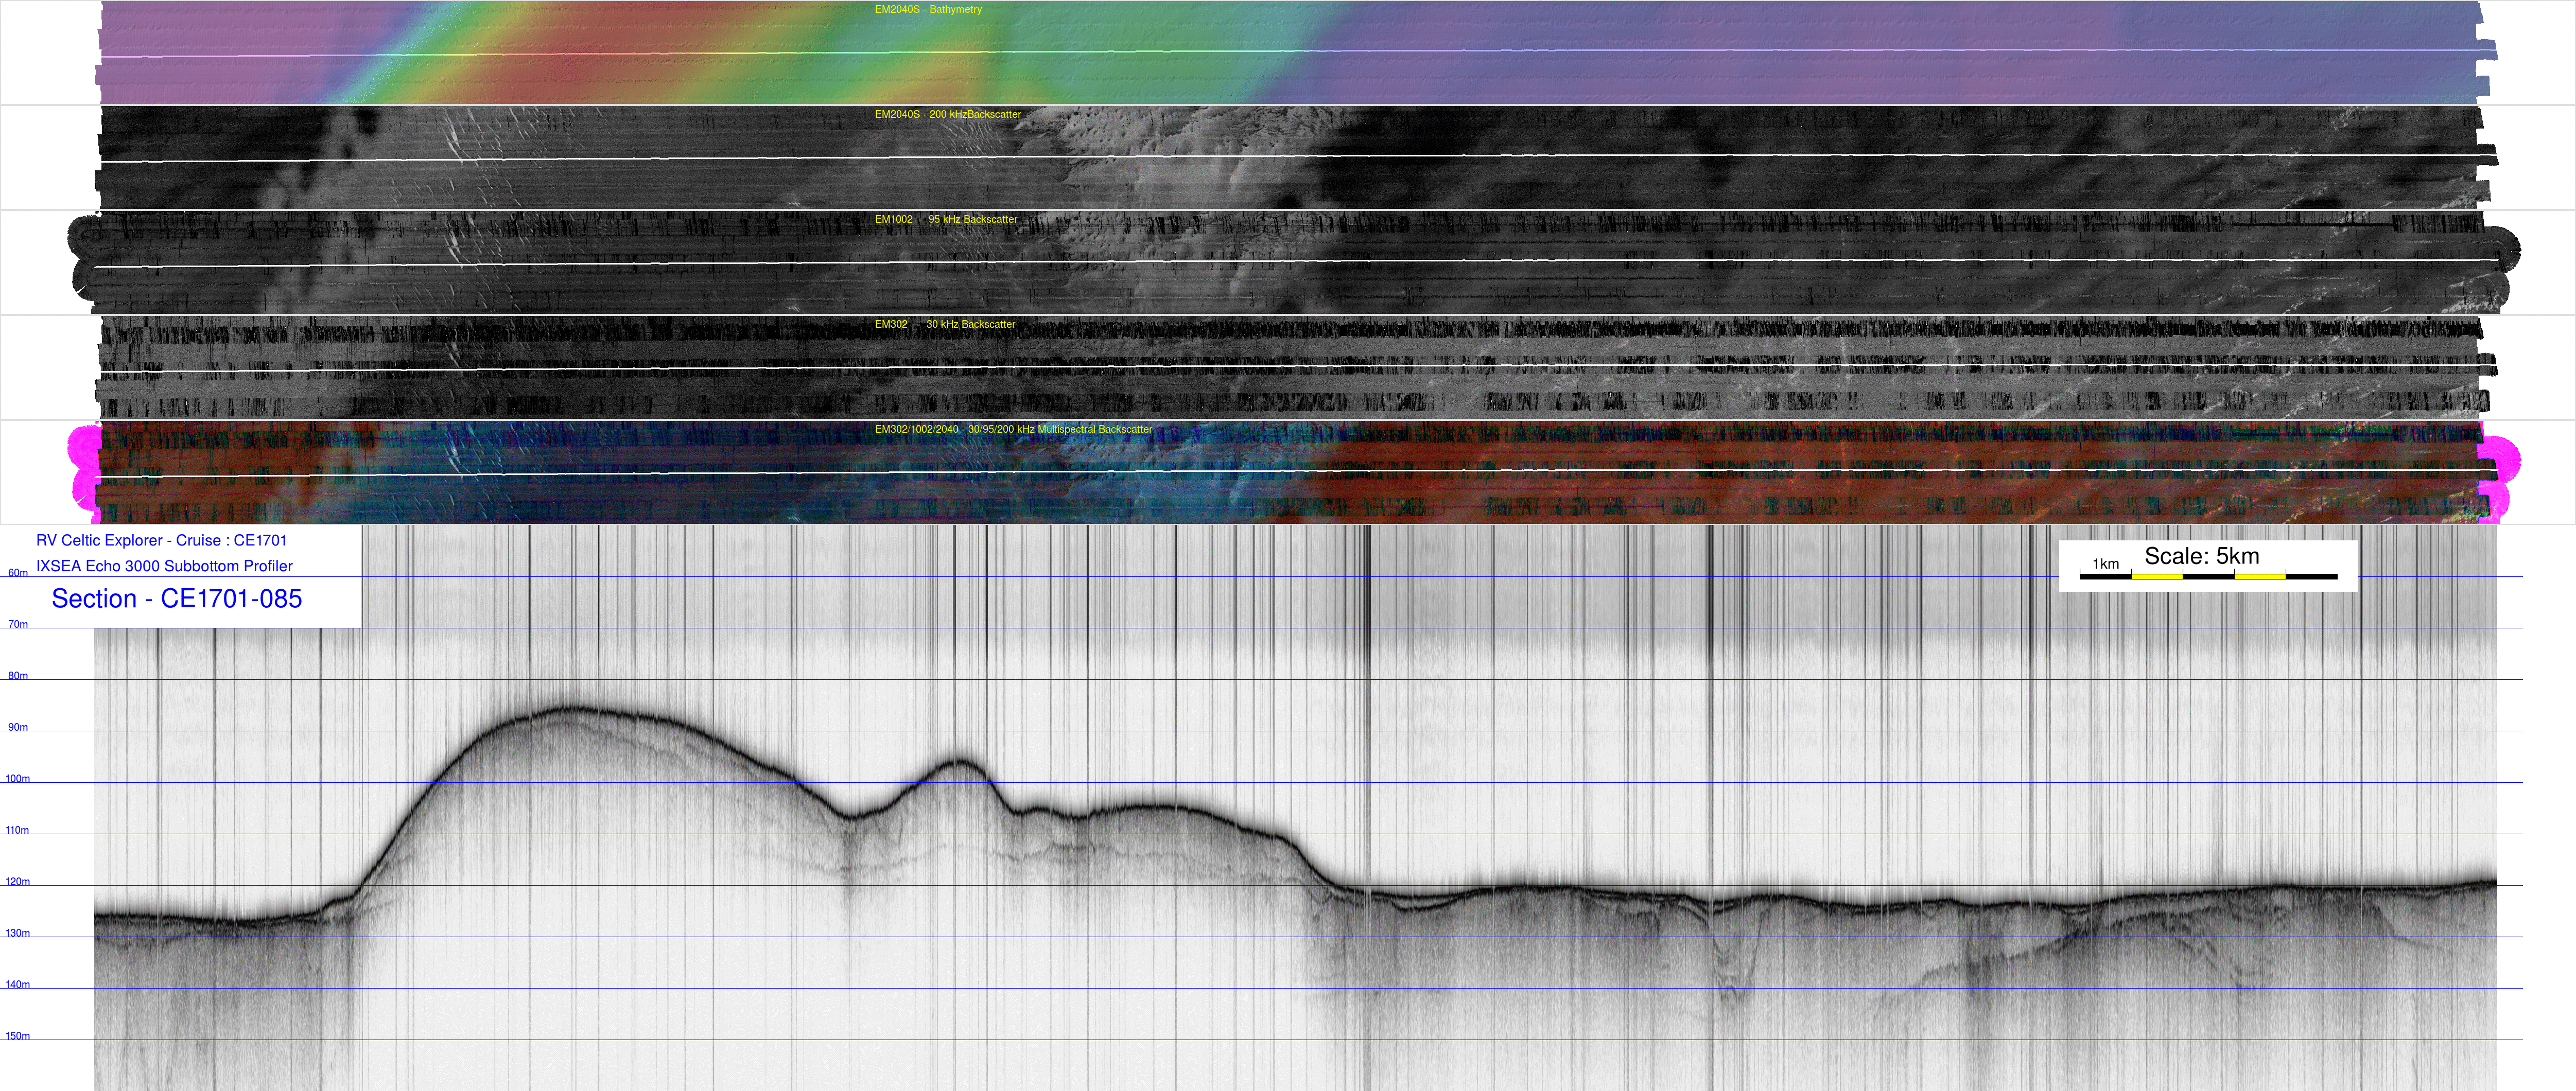
Task: Click the RV Celtic Explorer cruise text
Action: [161, 540]
